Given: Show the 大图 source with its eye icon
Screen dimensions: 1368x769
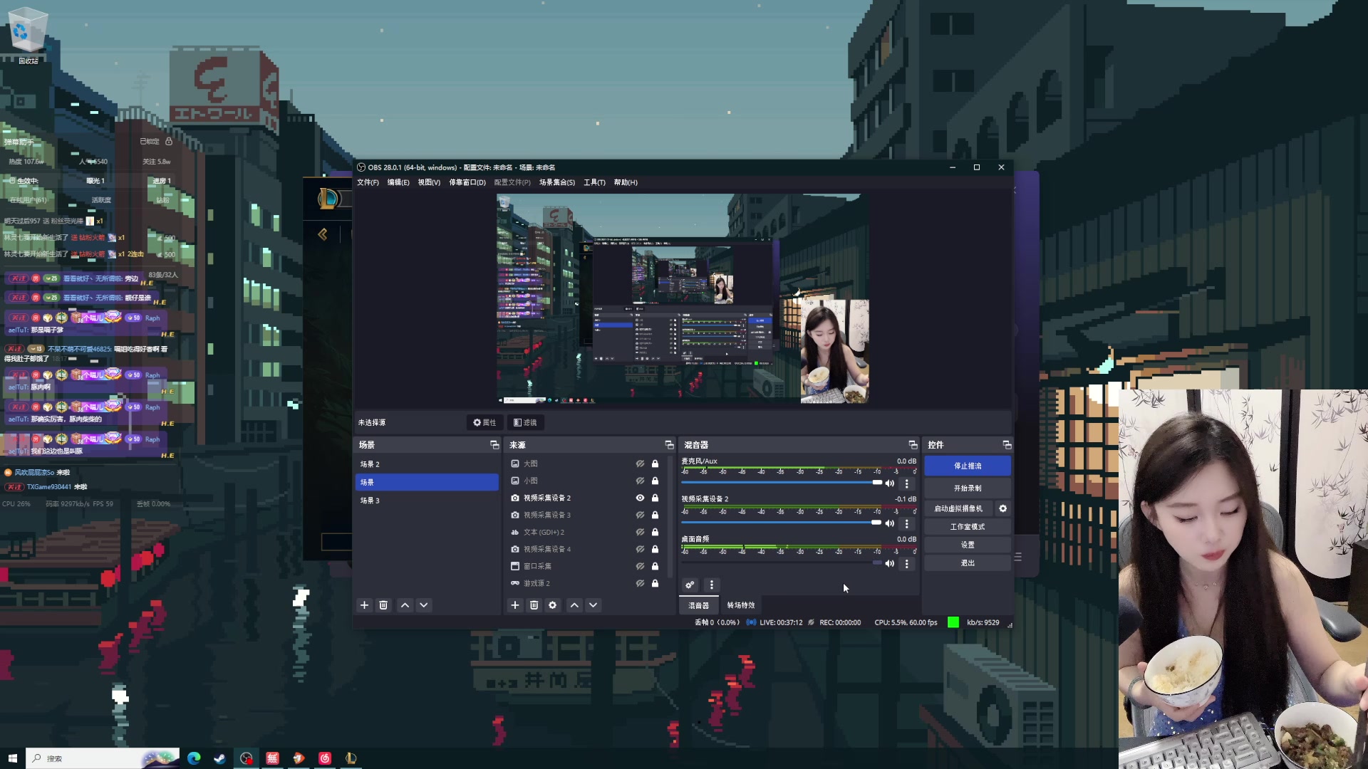Looking at the screenshot, I should (640, 464).
